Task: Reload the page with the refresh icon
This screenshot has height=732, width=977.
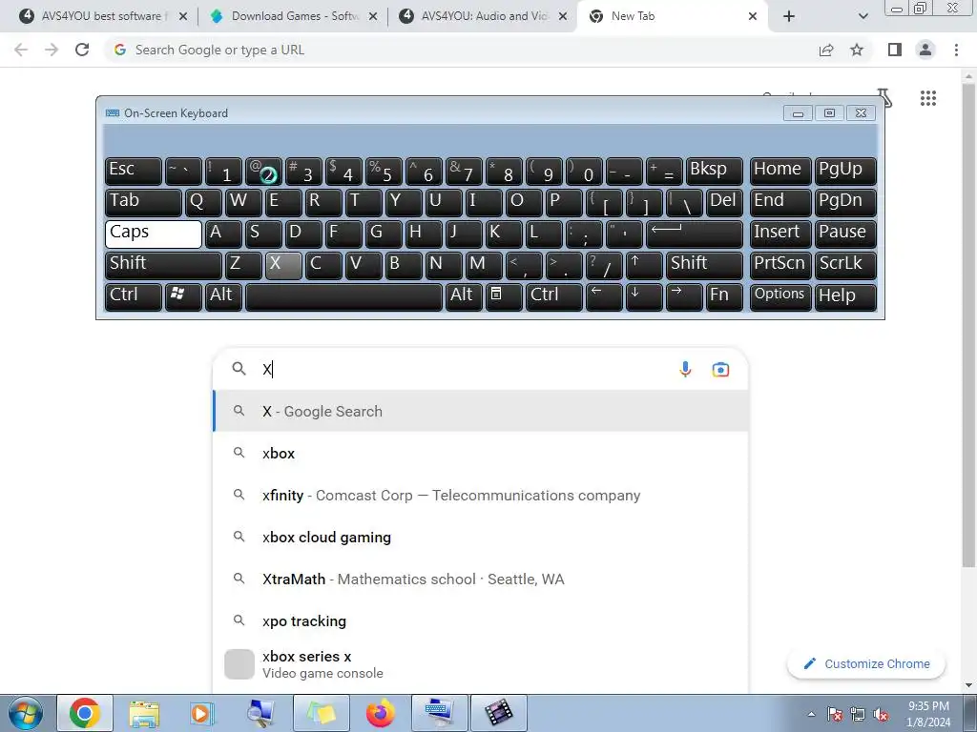Action: point(82,50)
